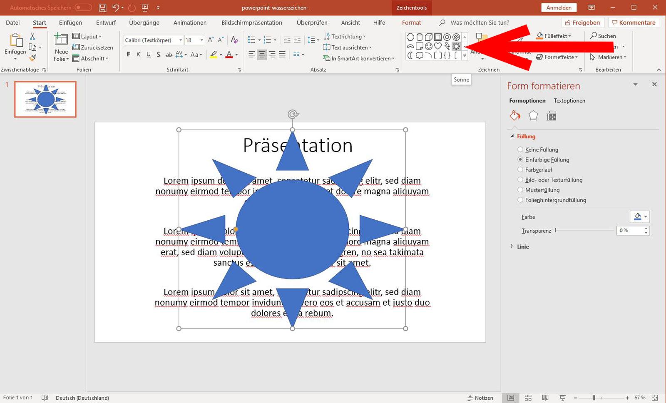Open the Größe und Eigenschaften pane
The image size is (666, 403).
[552, 116]
